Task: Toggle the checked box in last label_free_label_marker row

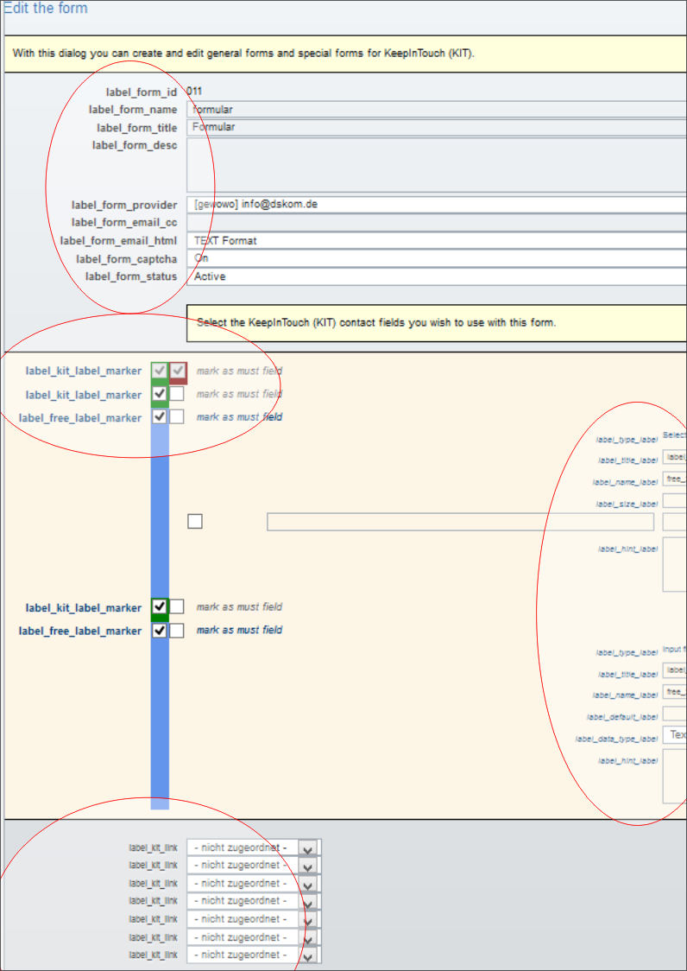Action: [x=160, y=631]
